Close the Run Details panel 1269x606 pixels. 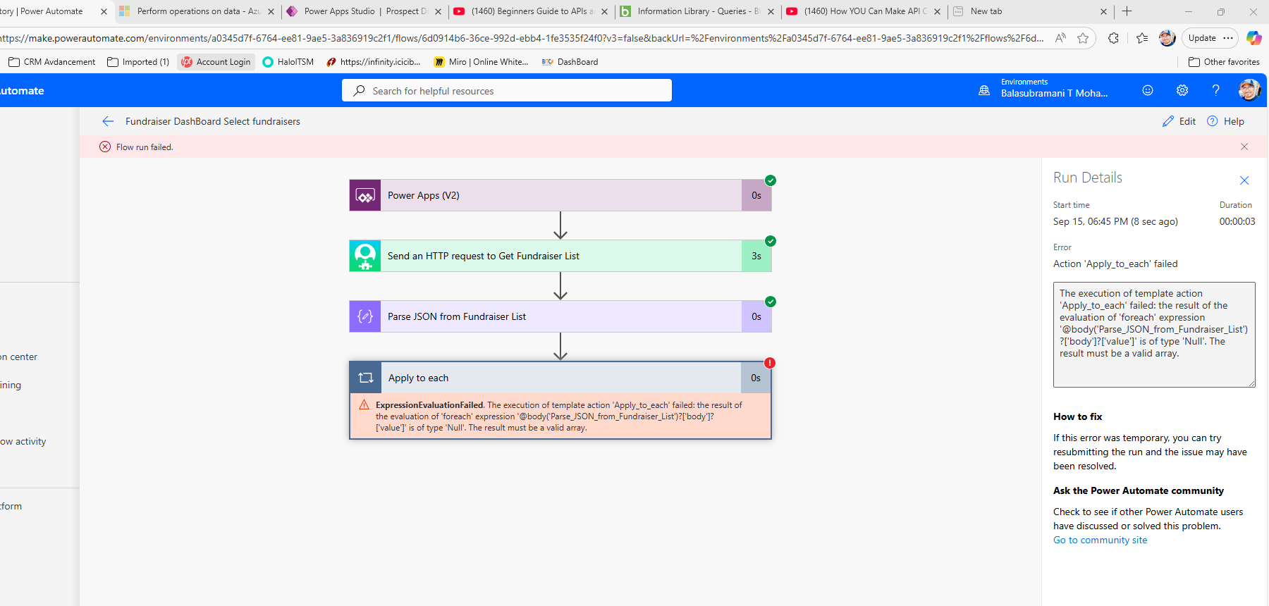pos(1244,180)
